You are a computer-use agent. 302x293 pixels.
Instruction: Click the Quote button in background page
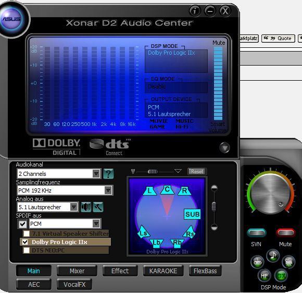click(x=278, y=39)
